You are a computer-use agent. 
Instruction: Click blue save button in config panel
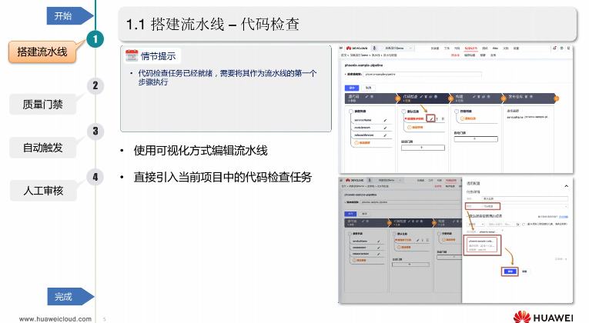pyautogui.click(x=510, y=271)
